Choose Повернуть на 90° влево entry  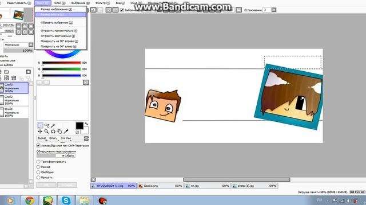tap(61, 47)
